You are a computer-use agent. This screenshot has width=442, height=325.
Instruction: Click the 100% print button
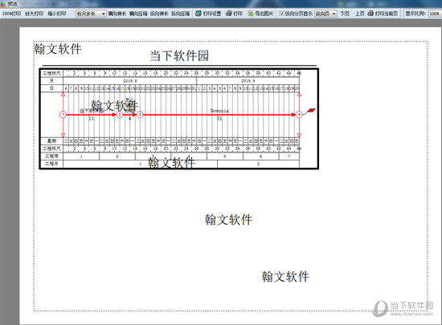click(x=12, y=14)
